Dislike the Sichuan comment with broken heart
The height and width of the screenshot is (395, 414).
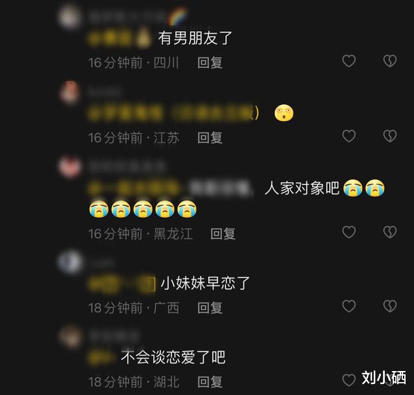pyautogui.click(x=389, y=61)
